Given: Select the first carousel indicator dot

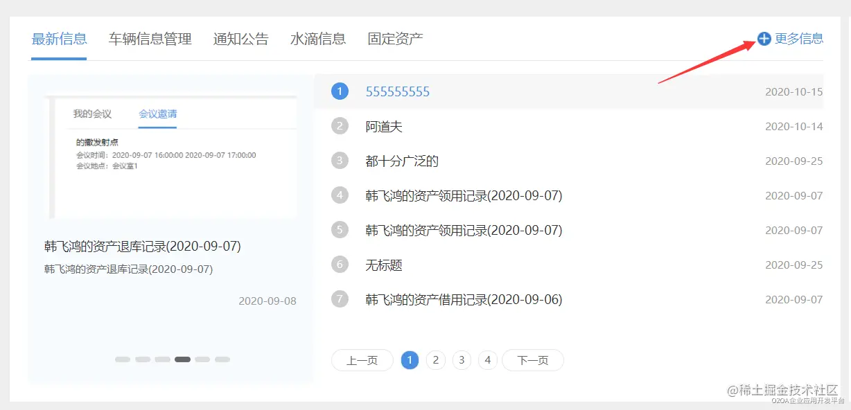Looking at the screenshot, I should 123,359.
